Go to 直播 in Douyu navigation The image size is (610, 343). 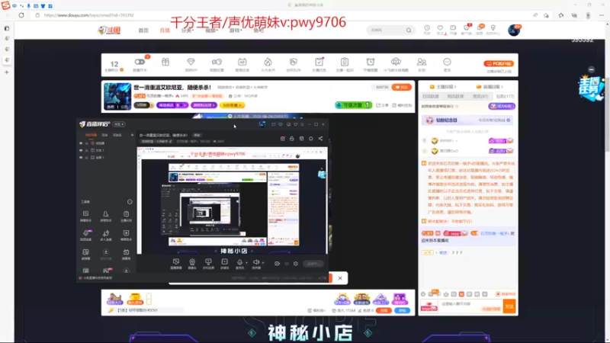(165, 30)
